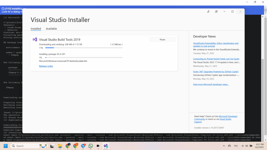Open the black terminal app in taskbar
267x150 pixels.
98,146
